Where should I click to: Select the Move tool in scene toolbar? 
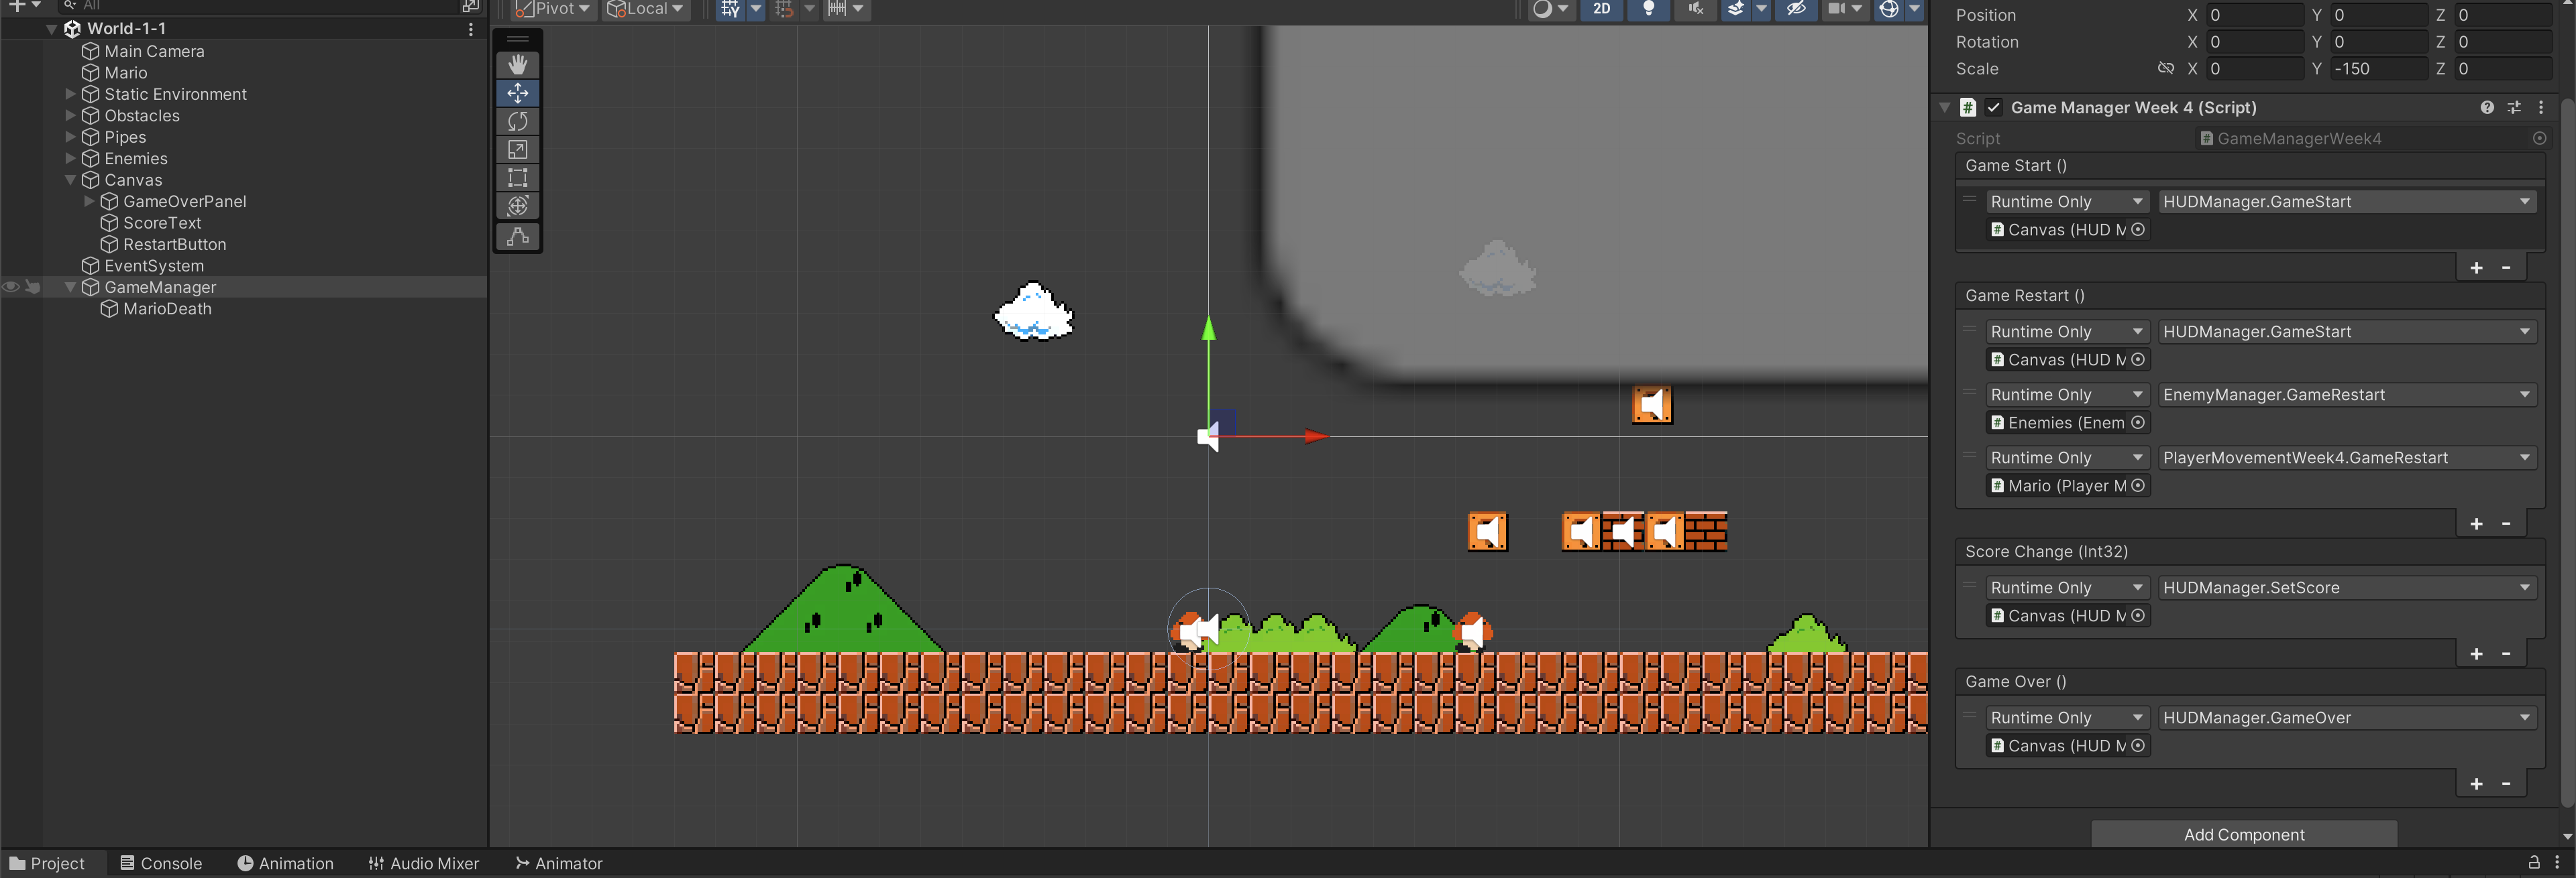pos(518,93)
